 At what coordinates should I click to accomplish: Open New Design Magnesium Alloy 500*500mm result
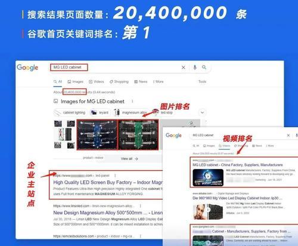click(108, 213)
